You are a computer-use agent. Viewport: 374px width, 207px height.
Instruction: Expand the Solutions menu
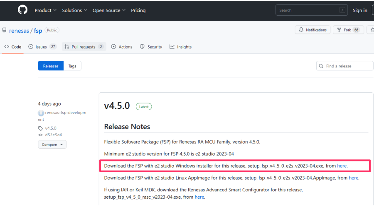tap(75, 10)
